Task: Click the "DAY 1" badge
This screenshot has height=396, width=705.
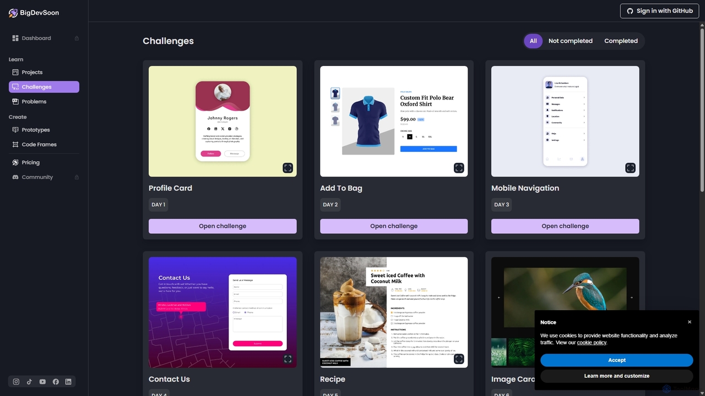Action: click(x=158, y=205)
